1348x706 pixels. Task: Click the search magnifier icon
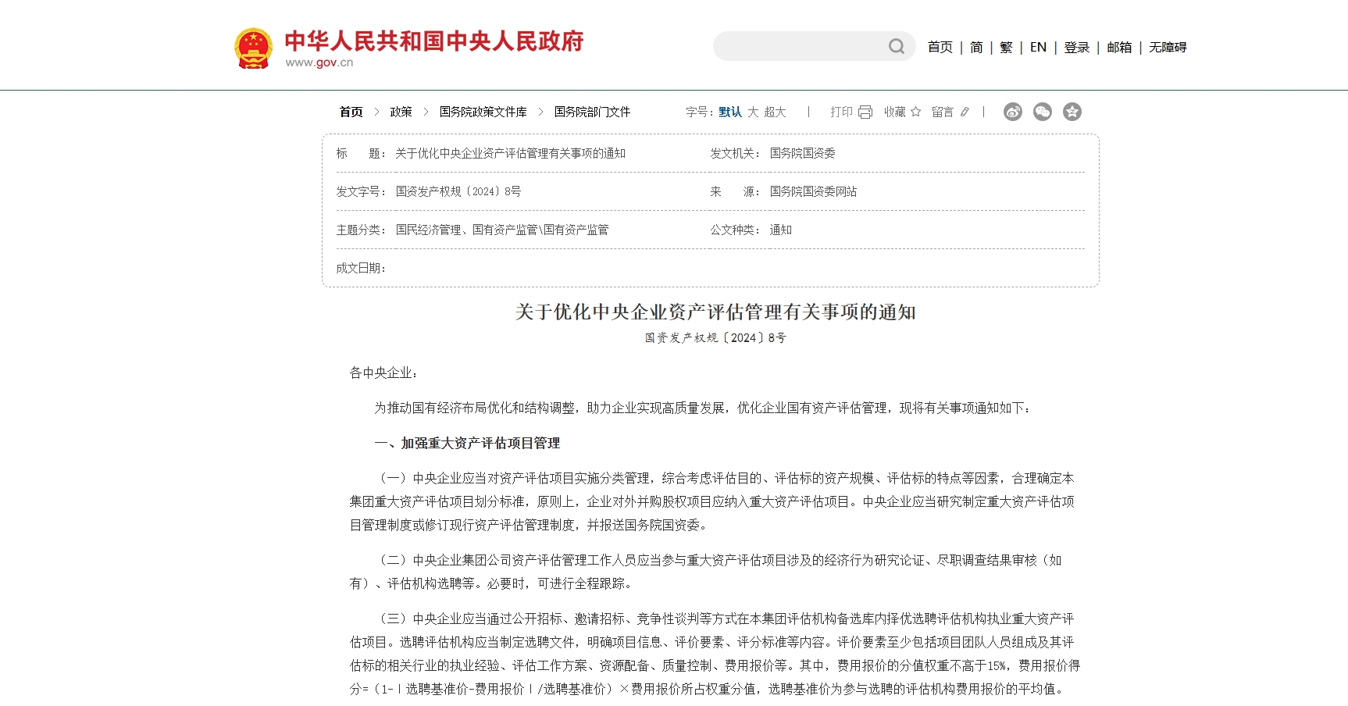click(x=896, y=47)
